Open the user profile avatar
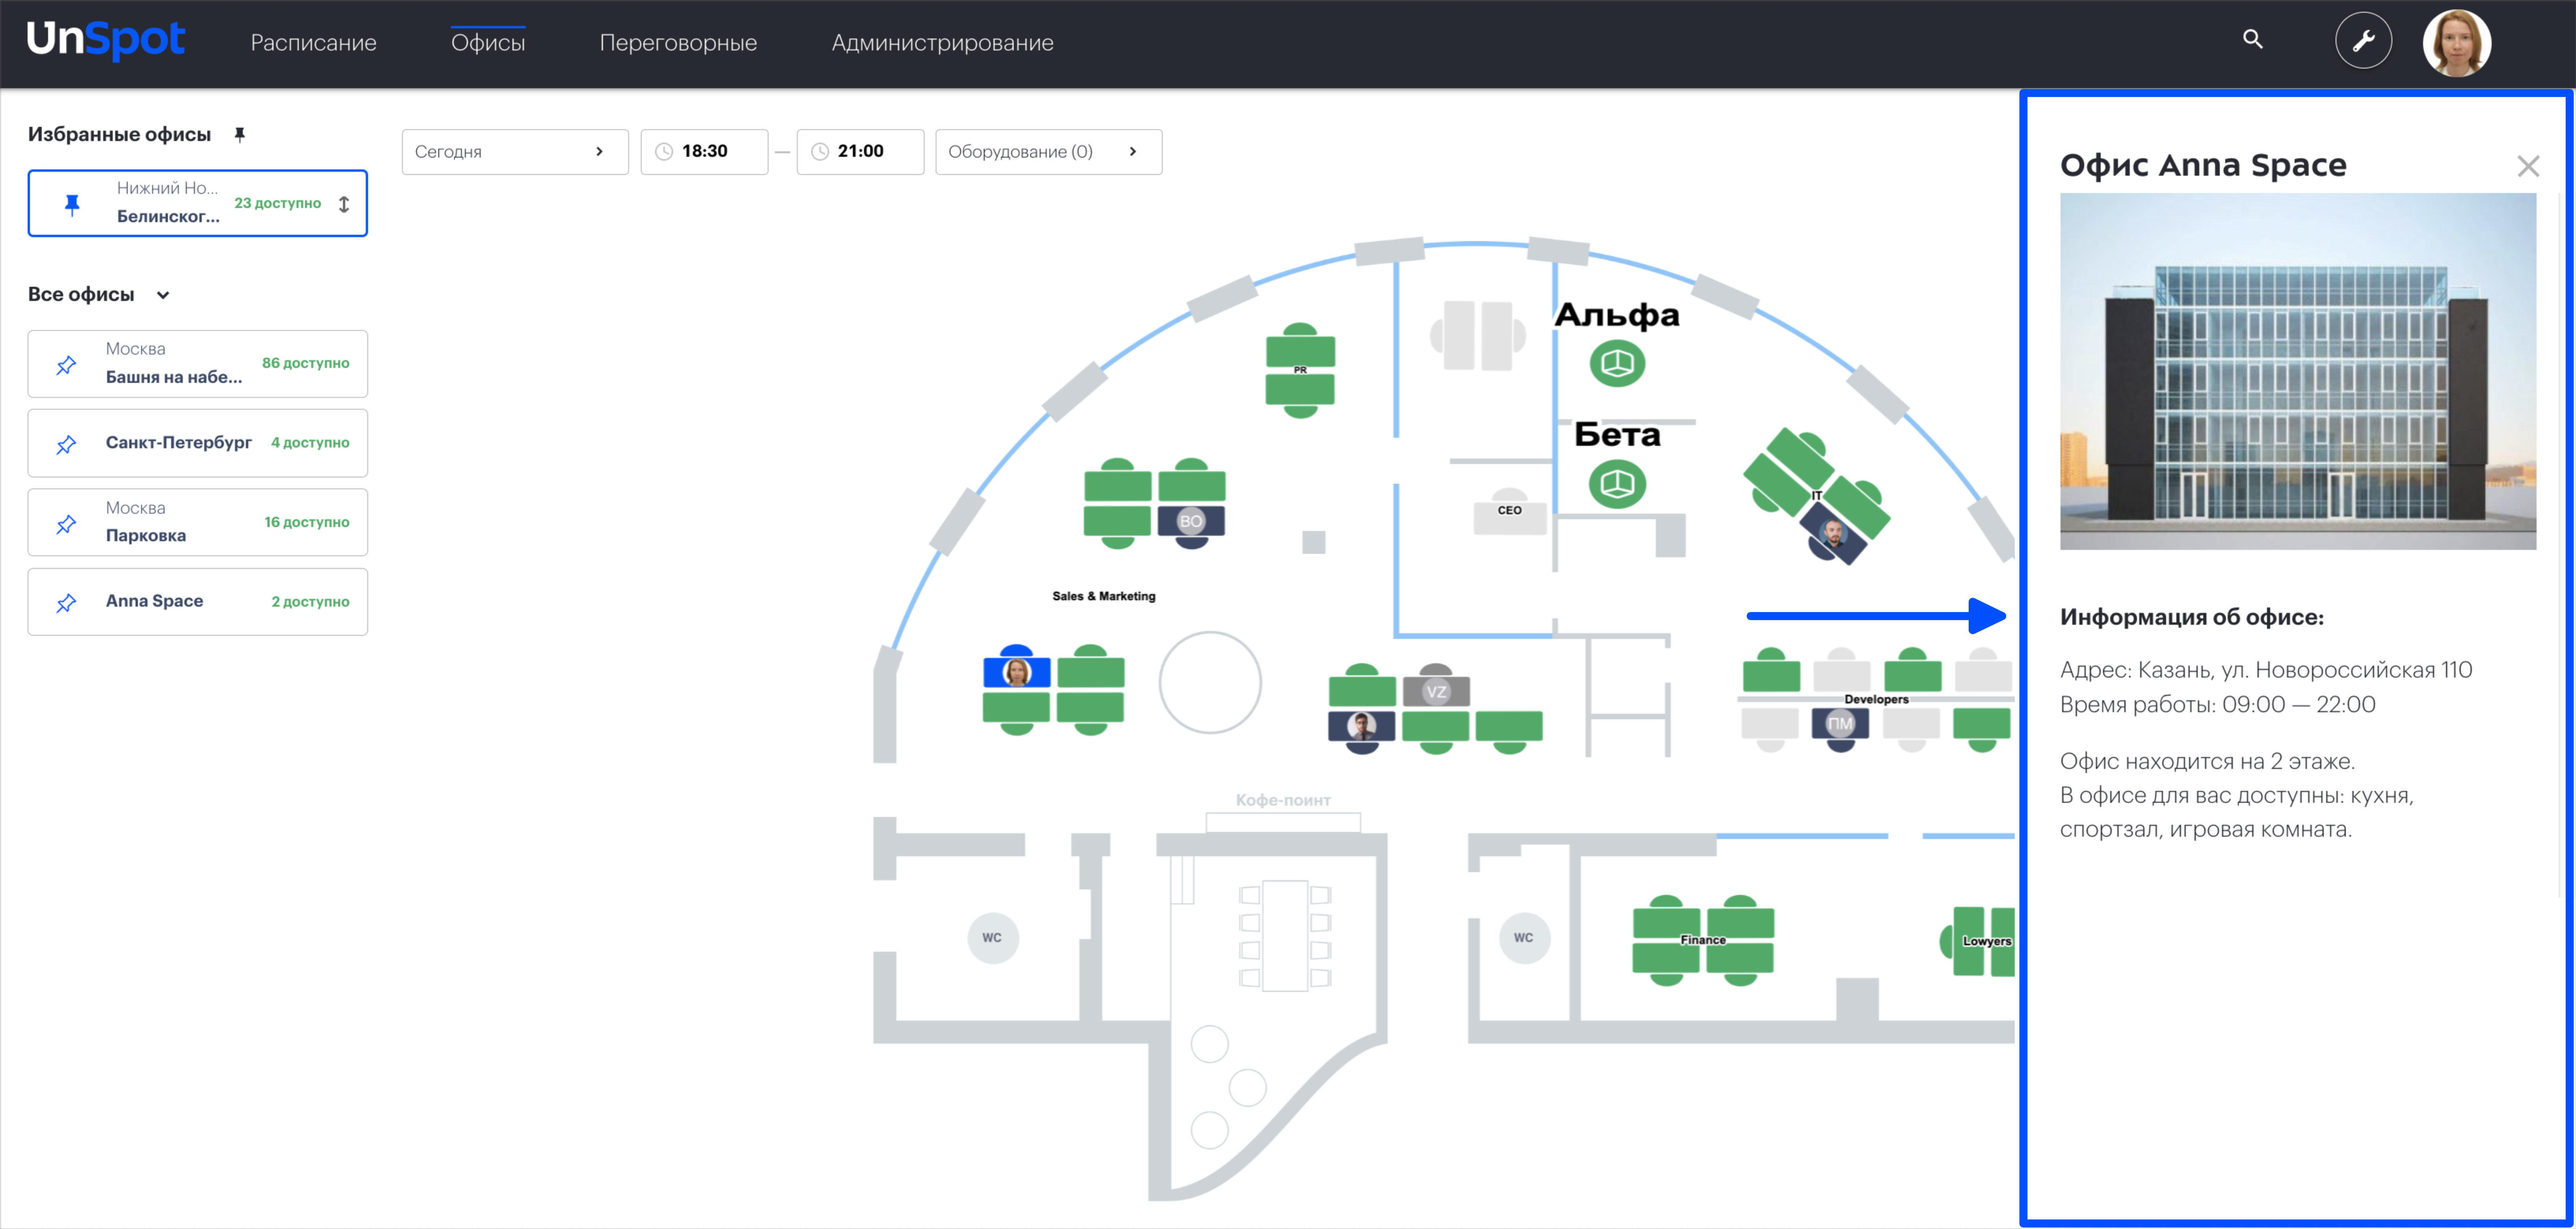Viewport: 2576px width, 1229px height. (2456, 43)
